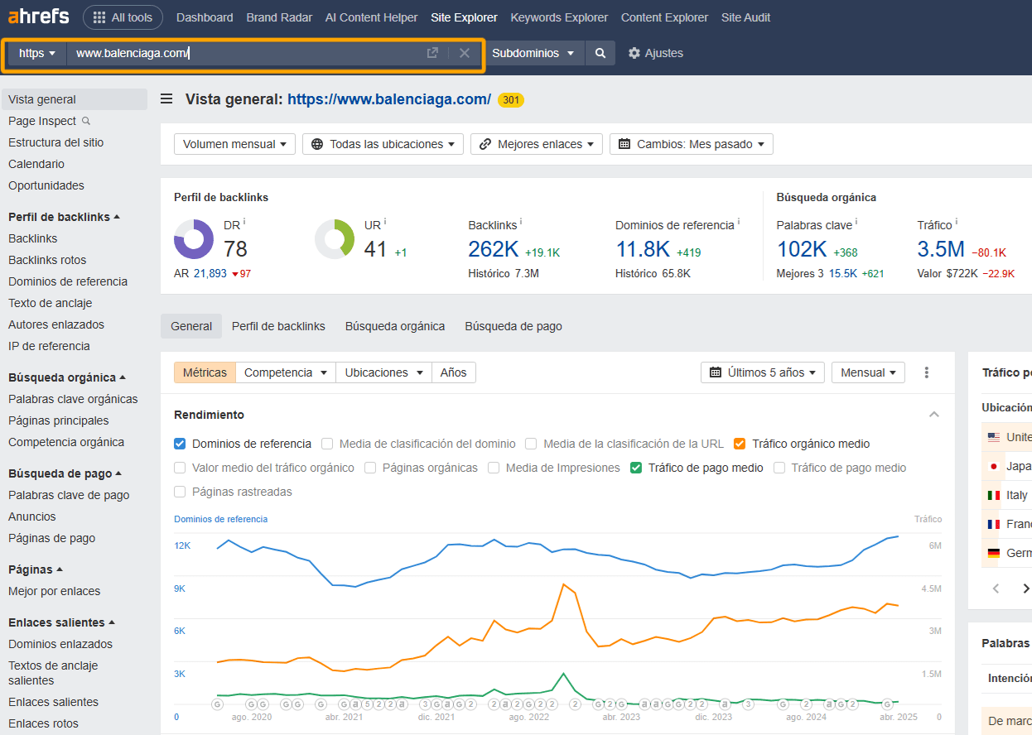Image resolution: width=1032 pixels, height=735 pixels.
Task: Toggle the sidebar with the hamburger icon
Action: click(166, 98)
